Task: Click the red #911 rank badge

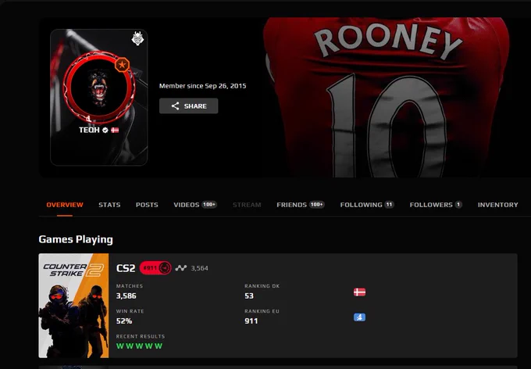Action: [155, 268]
